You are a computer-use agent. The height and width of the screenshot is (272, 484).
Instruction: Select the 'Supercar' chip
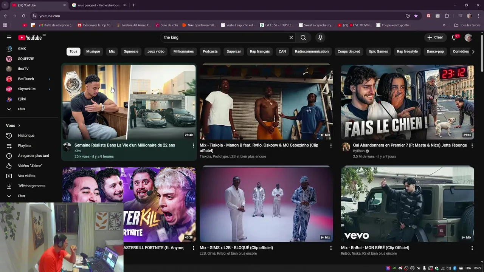[x=234, y=51]
